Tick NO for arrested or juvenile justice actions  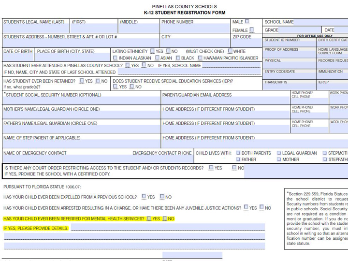(261, 207)
